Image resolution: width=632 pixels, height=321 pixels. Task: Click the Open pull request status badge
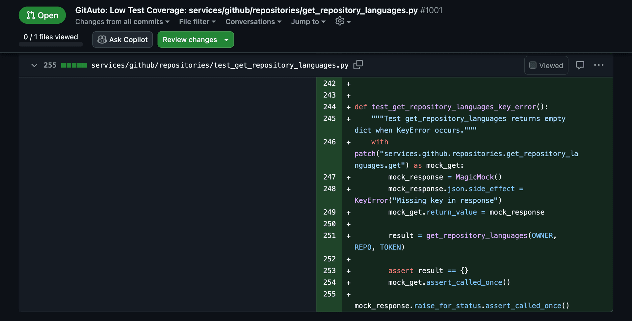tap(42, 15)
